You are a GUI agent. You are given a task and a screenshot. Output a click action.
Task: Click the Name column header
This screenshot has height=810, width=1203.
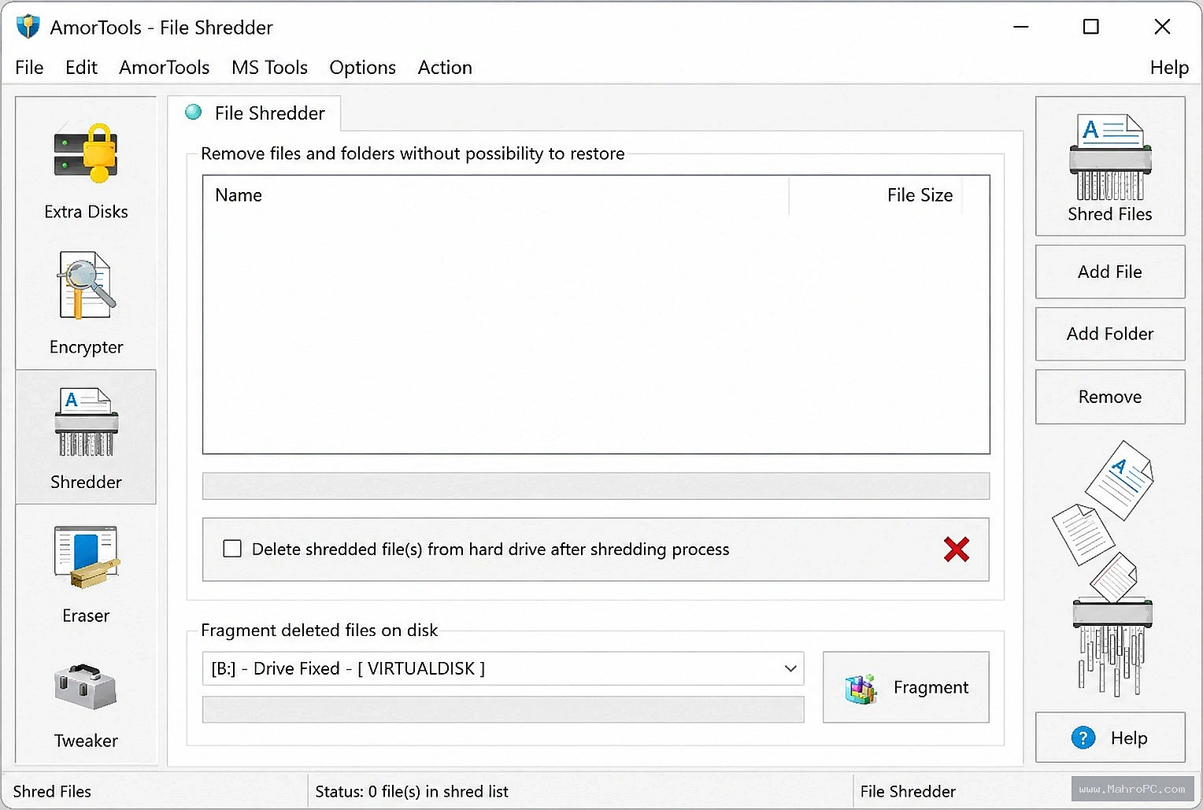tap(496, 195)
